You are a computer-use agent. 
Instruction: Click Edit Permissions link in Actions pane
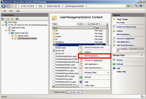tap(124, 34)
